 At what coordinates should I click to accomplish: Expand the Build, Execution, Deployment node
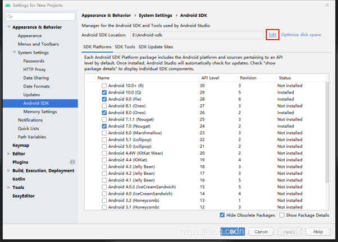coord(9,171)
